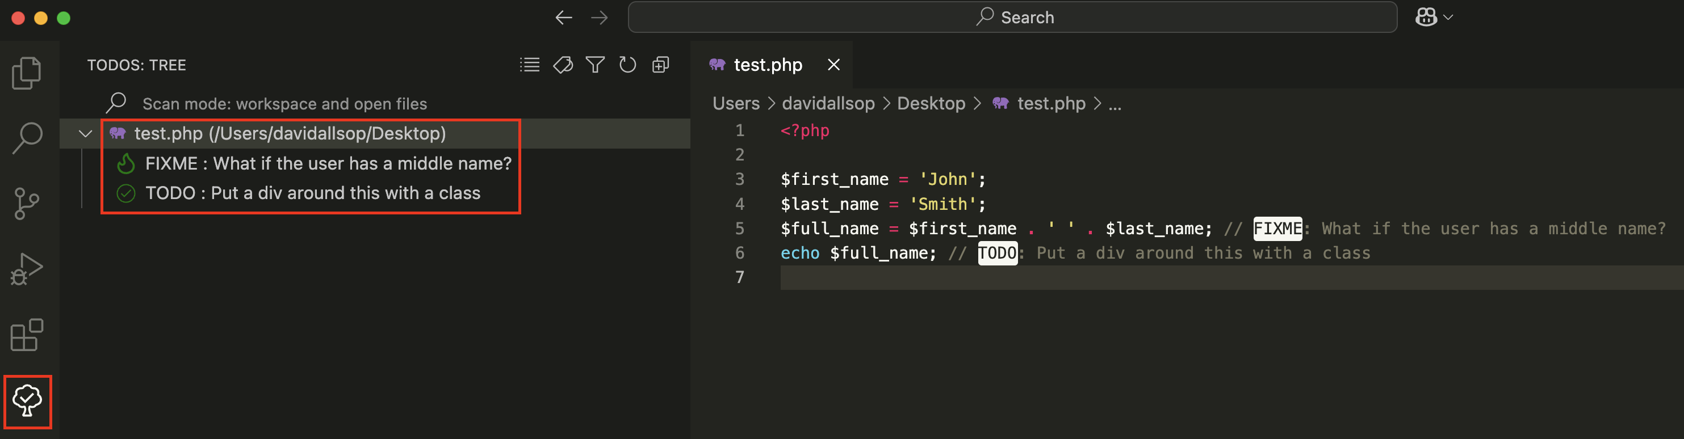This screenshot has height=439, width=1684.
Task: Open the TODO div around this item
Action: (x=312, y=193)
